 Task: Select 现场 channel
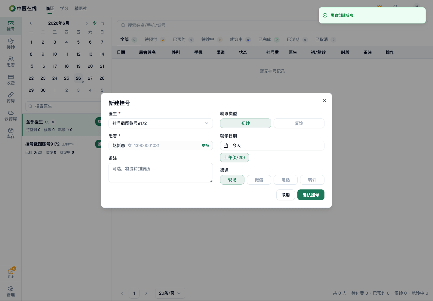pyautogui.click(x=232, y=180)
